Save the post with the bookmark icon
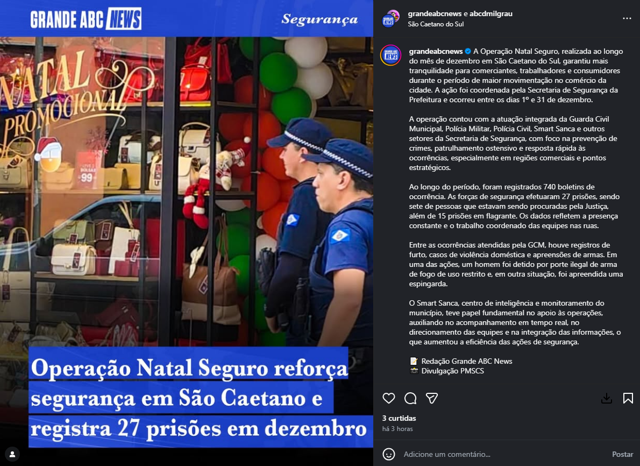Viewport: 640px width, 466px height. pos(628,398)
